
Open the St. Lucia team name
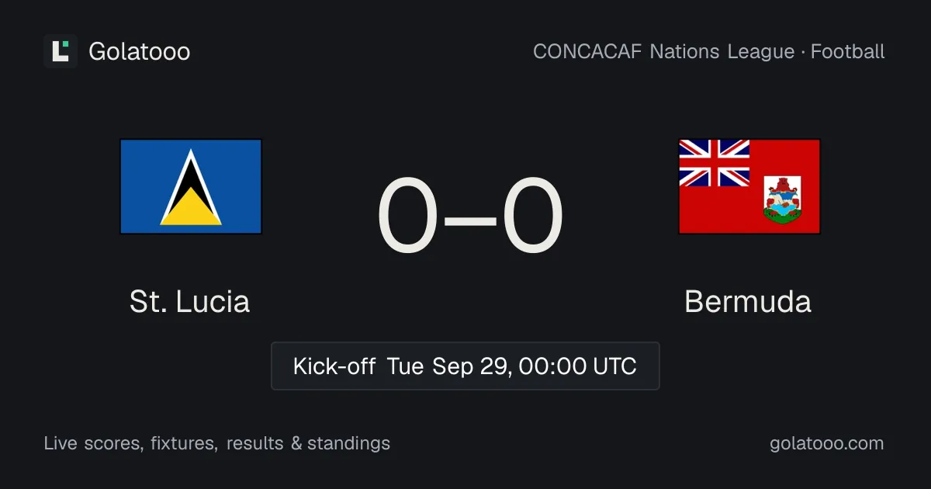coord(190,302)
